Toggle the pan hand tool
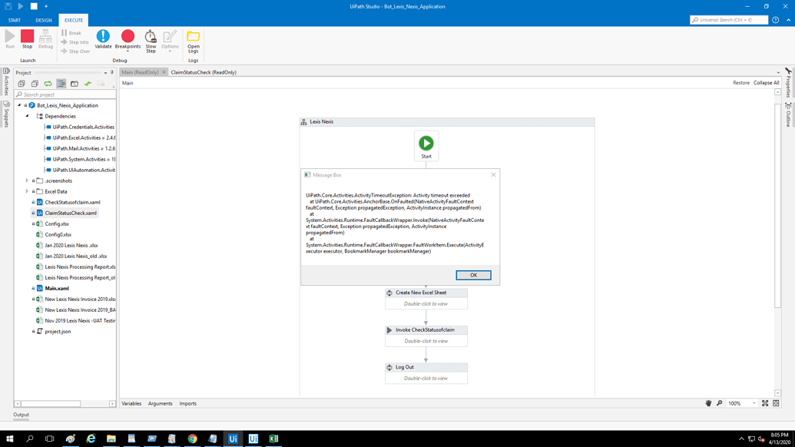 pyautogui.click(x=708, y=403)
